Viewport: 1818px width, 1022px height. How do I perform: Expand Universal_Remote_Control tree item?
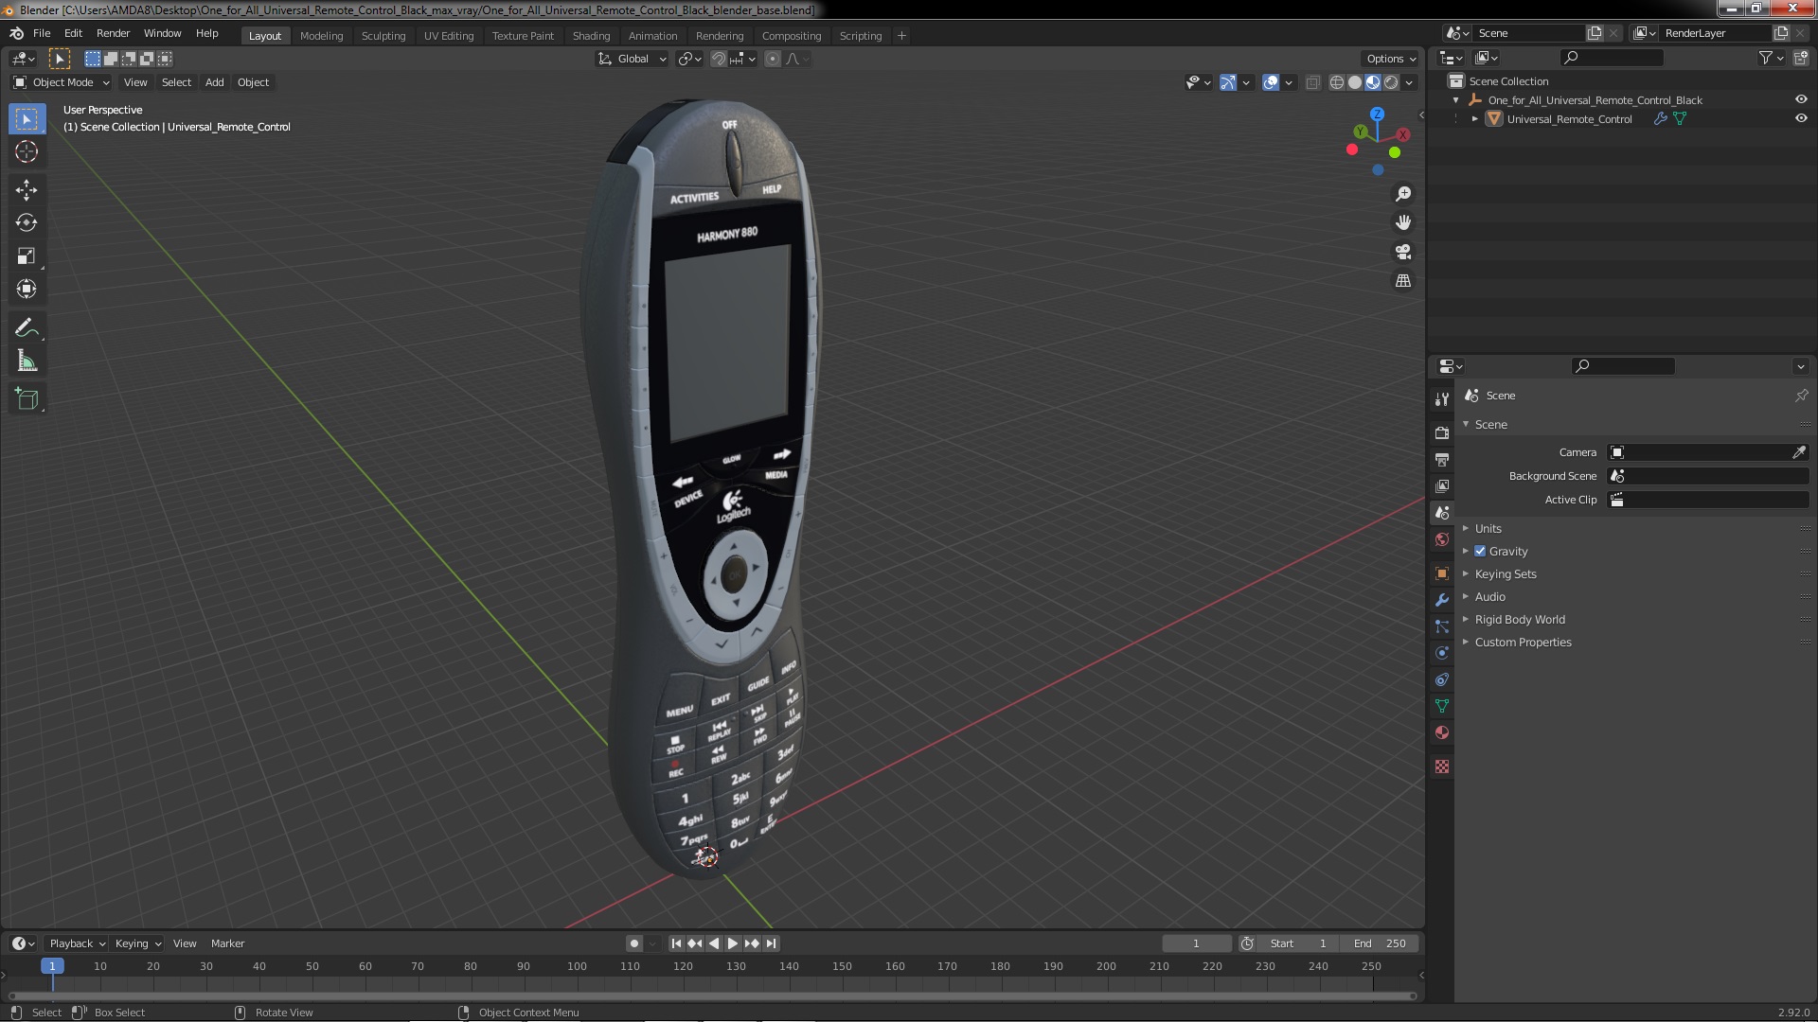(x=1474, y=118)
